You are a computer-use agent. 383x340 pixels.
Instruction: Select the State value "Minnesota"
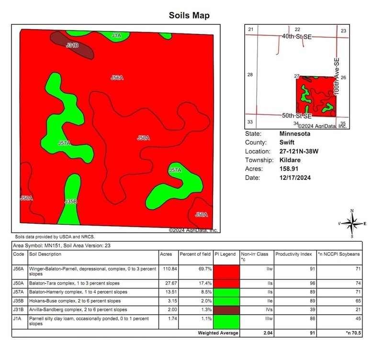tap(295, 134)
